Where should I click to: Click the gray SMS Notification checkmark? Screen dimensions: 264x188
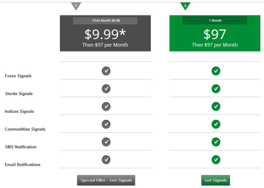106,142
